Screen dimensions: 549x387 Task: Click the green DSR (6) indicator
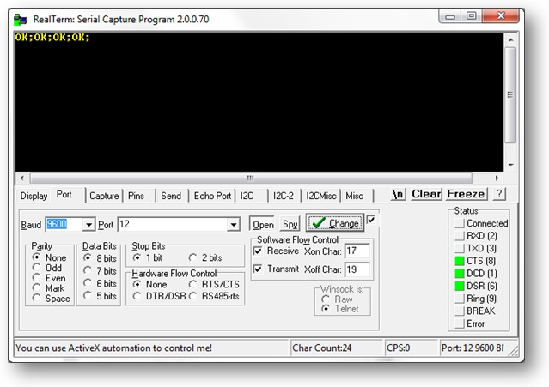coord(460,286)
